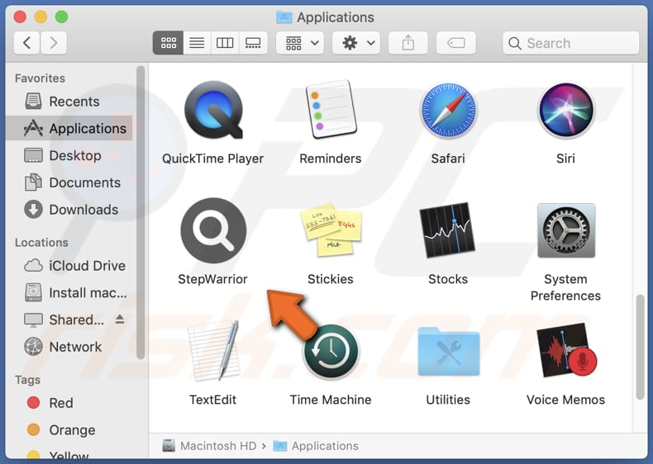The image size is (653, 464).
Task: Click the Locations section header
Action: click(41, 243)
